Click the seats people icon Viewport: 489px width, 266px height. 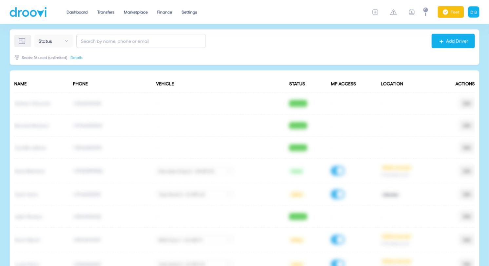click(17, 58)
